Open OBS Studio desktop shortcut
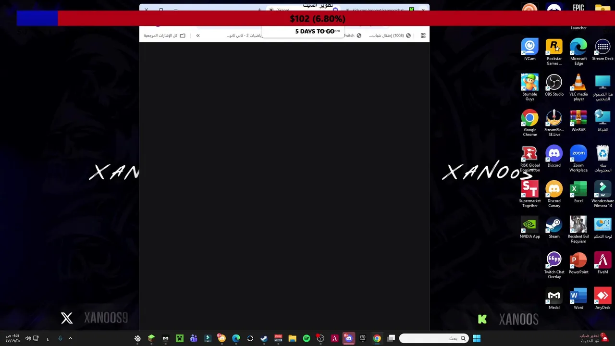This screenshot has width=615, height=346. point(554,85)
